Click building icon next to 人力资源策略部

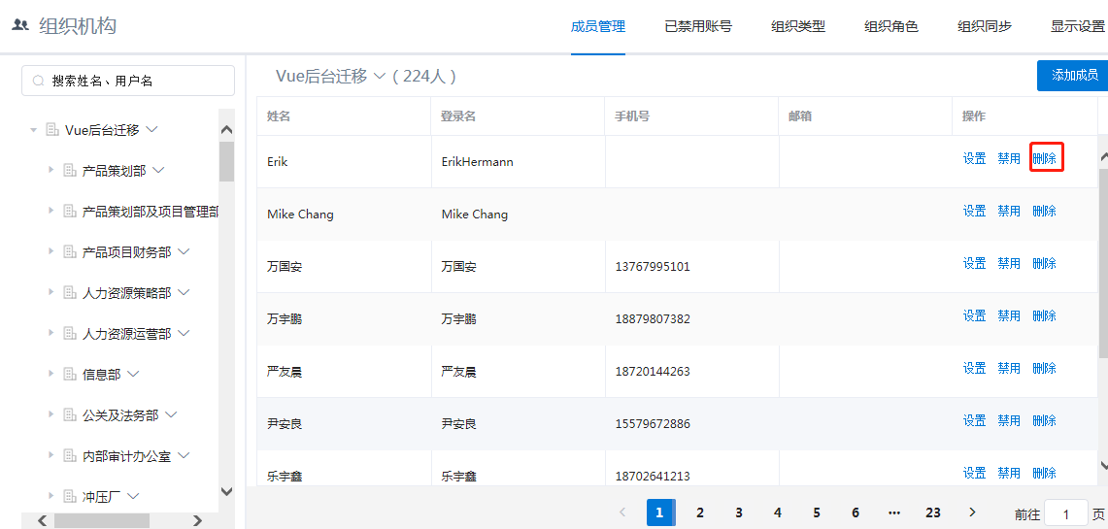click(69, 292)
